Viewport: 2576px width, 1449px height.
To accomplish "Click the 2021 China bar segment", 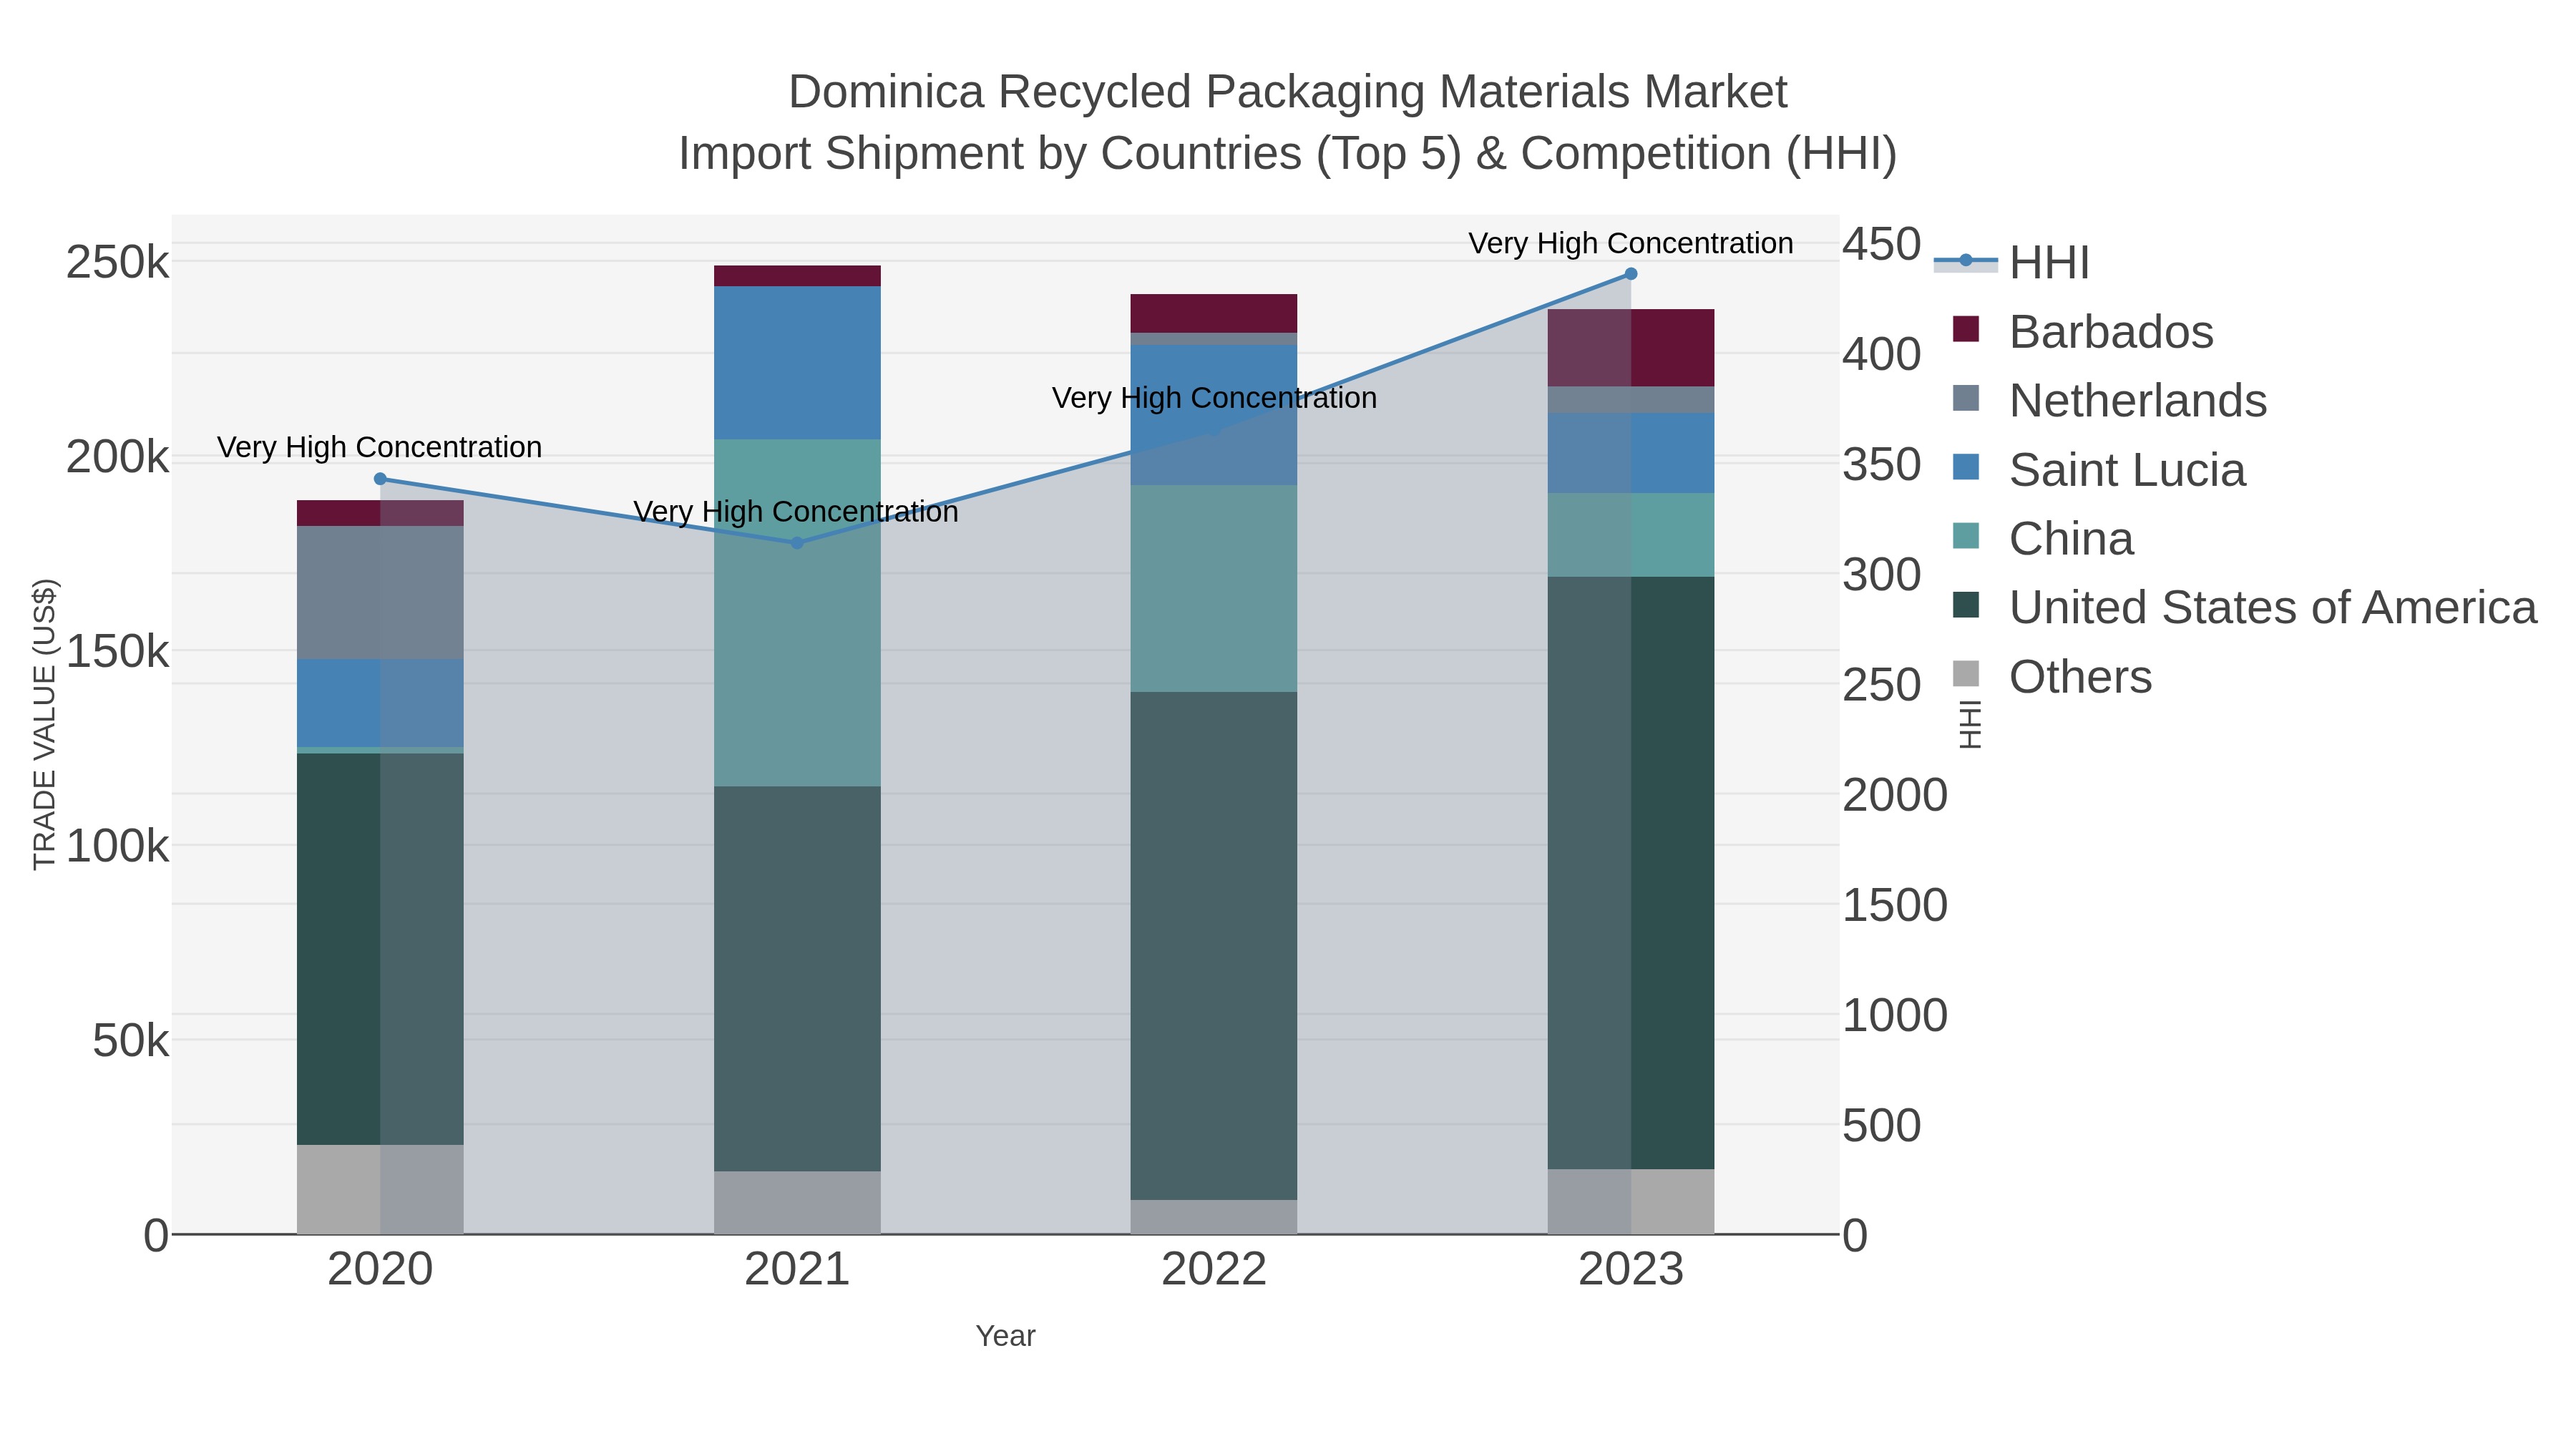I will click(797, 612).
